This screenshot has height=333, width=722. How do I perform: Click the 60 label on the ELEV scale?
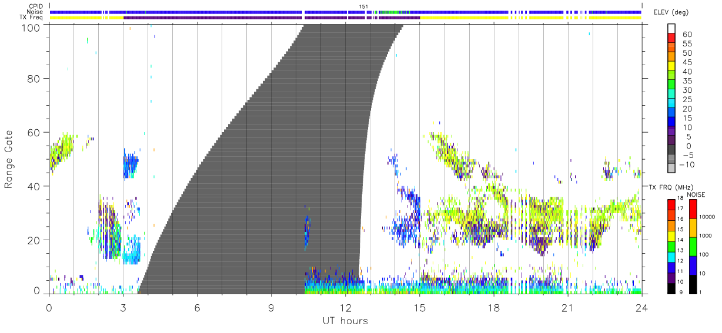pos(687,35)
